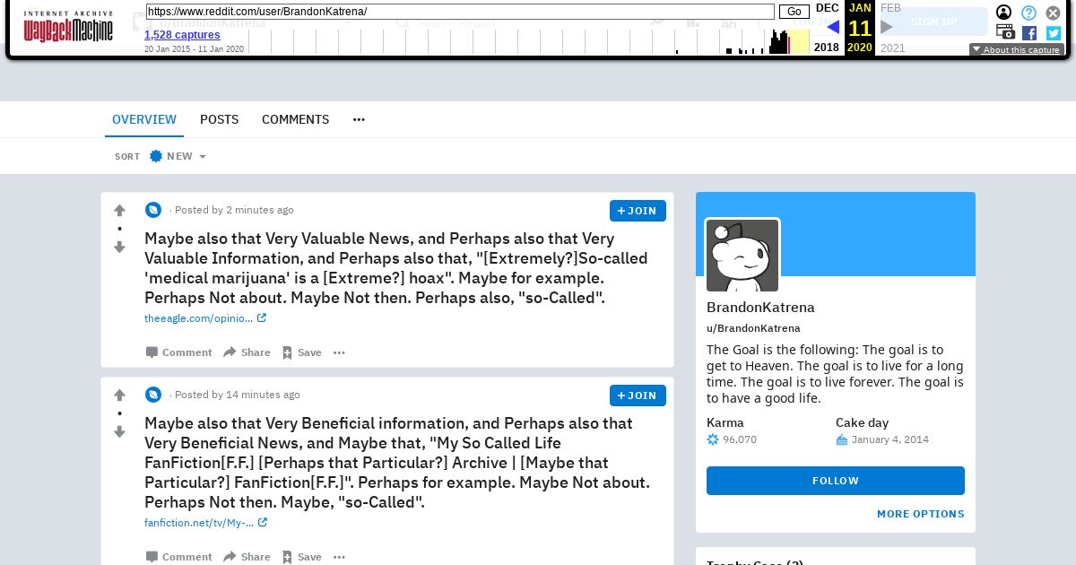
Task: Comment on the theeagle.com post
Action: (x=179, y=352)
